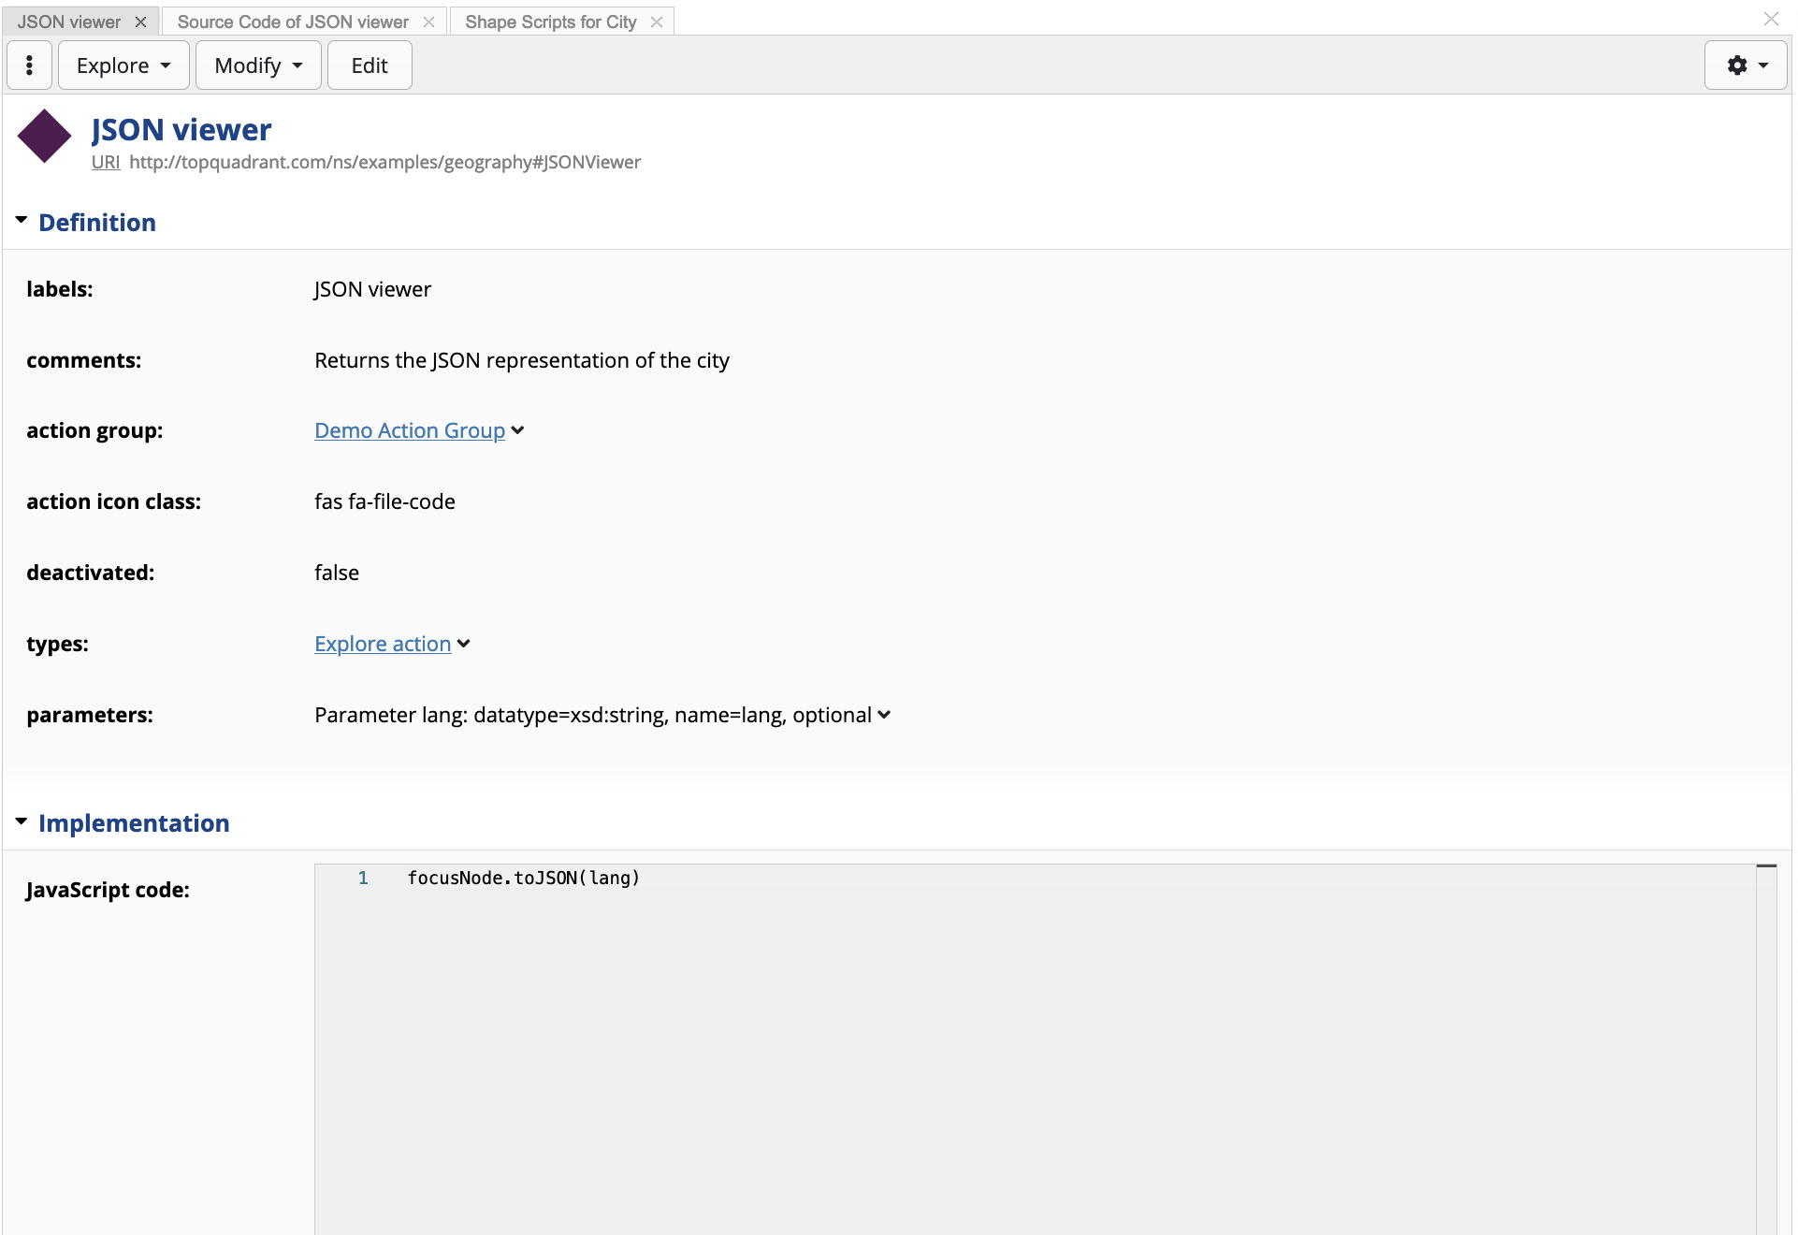Open the Explore action link
Viewport: 1798px width, 1235px height.
click(x=383, y=644)
